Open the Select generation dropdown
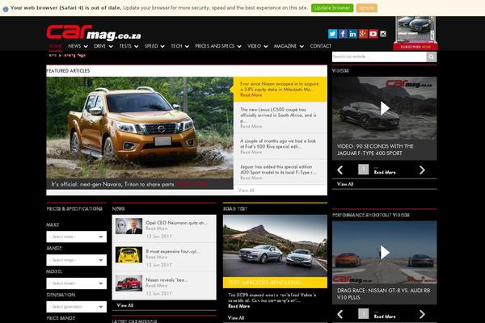Image resolution: width=485 pixels, height=323 pixels. 77,307
